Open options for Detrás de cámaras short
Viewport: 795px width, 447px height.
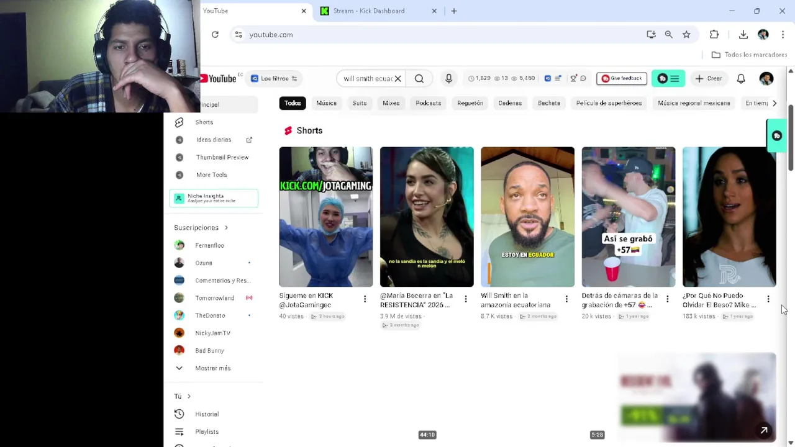667,299
